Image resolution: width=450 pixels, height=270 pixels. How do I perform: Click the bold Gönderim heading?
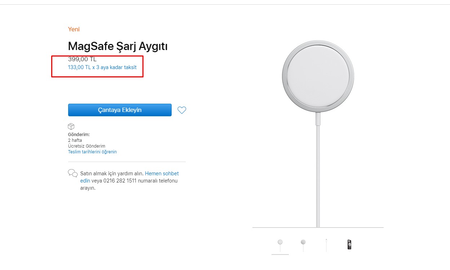click(79, 134)
